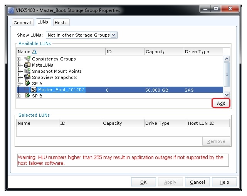Sort Available LUNs by Drive Type column
247x196 pixels.
tap(203, 52)
